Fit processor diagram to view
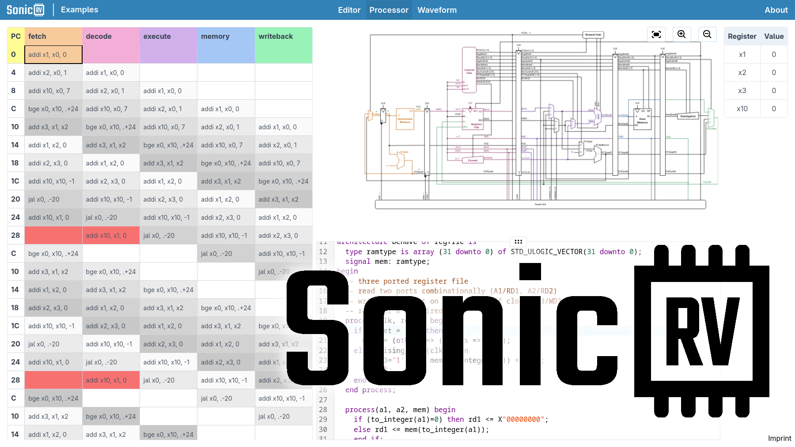 [656, 34]
